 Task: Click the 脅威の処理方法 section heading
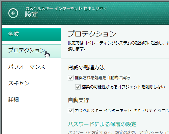(x=86, y=67)
